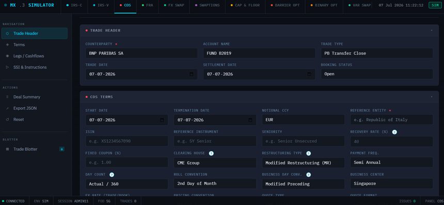This screenshot has width=444, height=205.
Task: Open the Booking Status dropdown
Action: [x=377, y=74]
